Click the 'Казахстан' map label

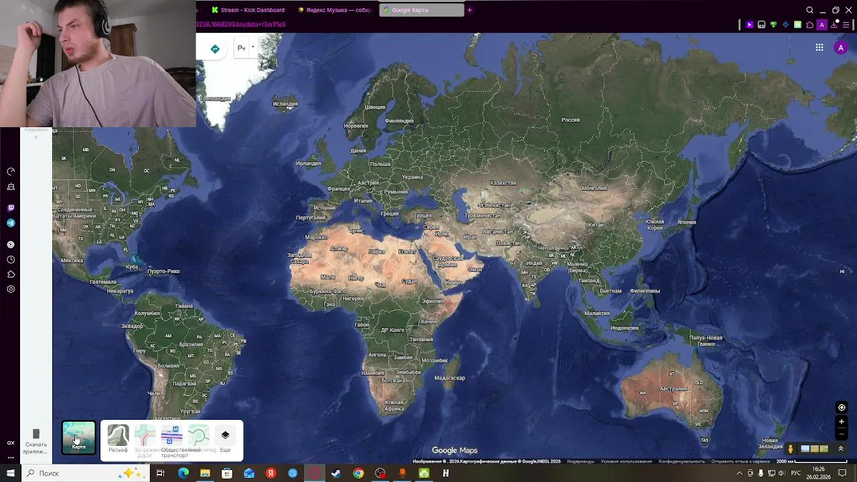503,183
